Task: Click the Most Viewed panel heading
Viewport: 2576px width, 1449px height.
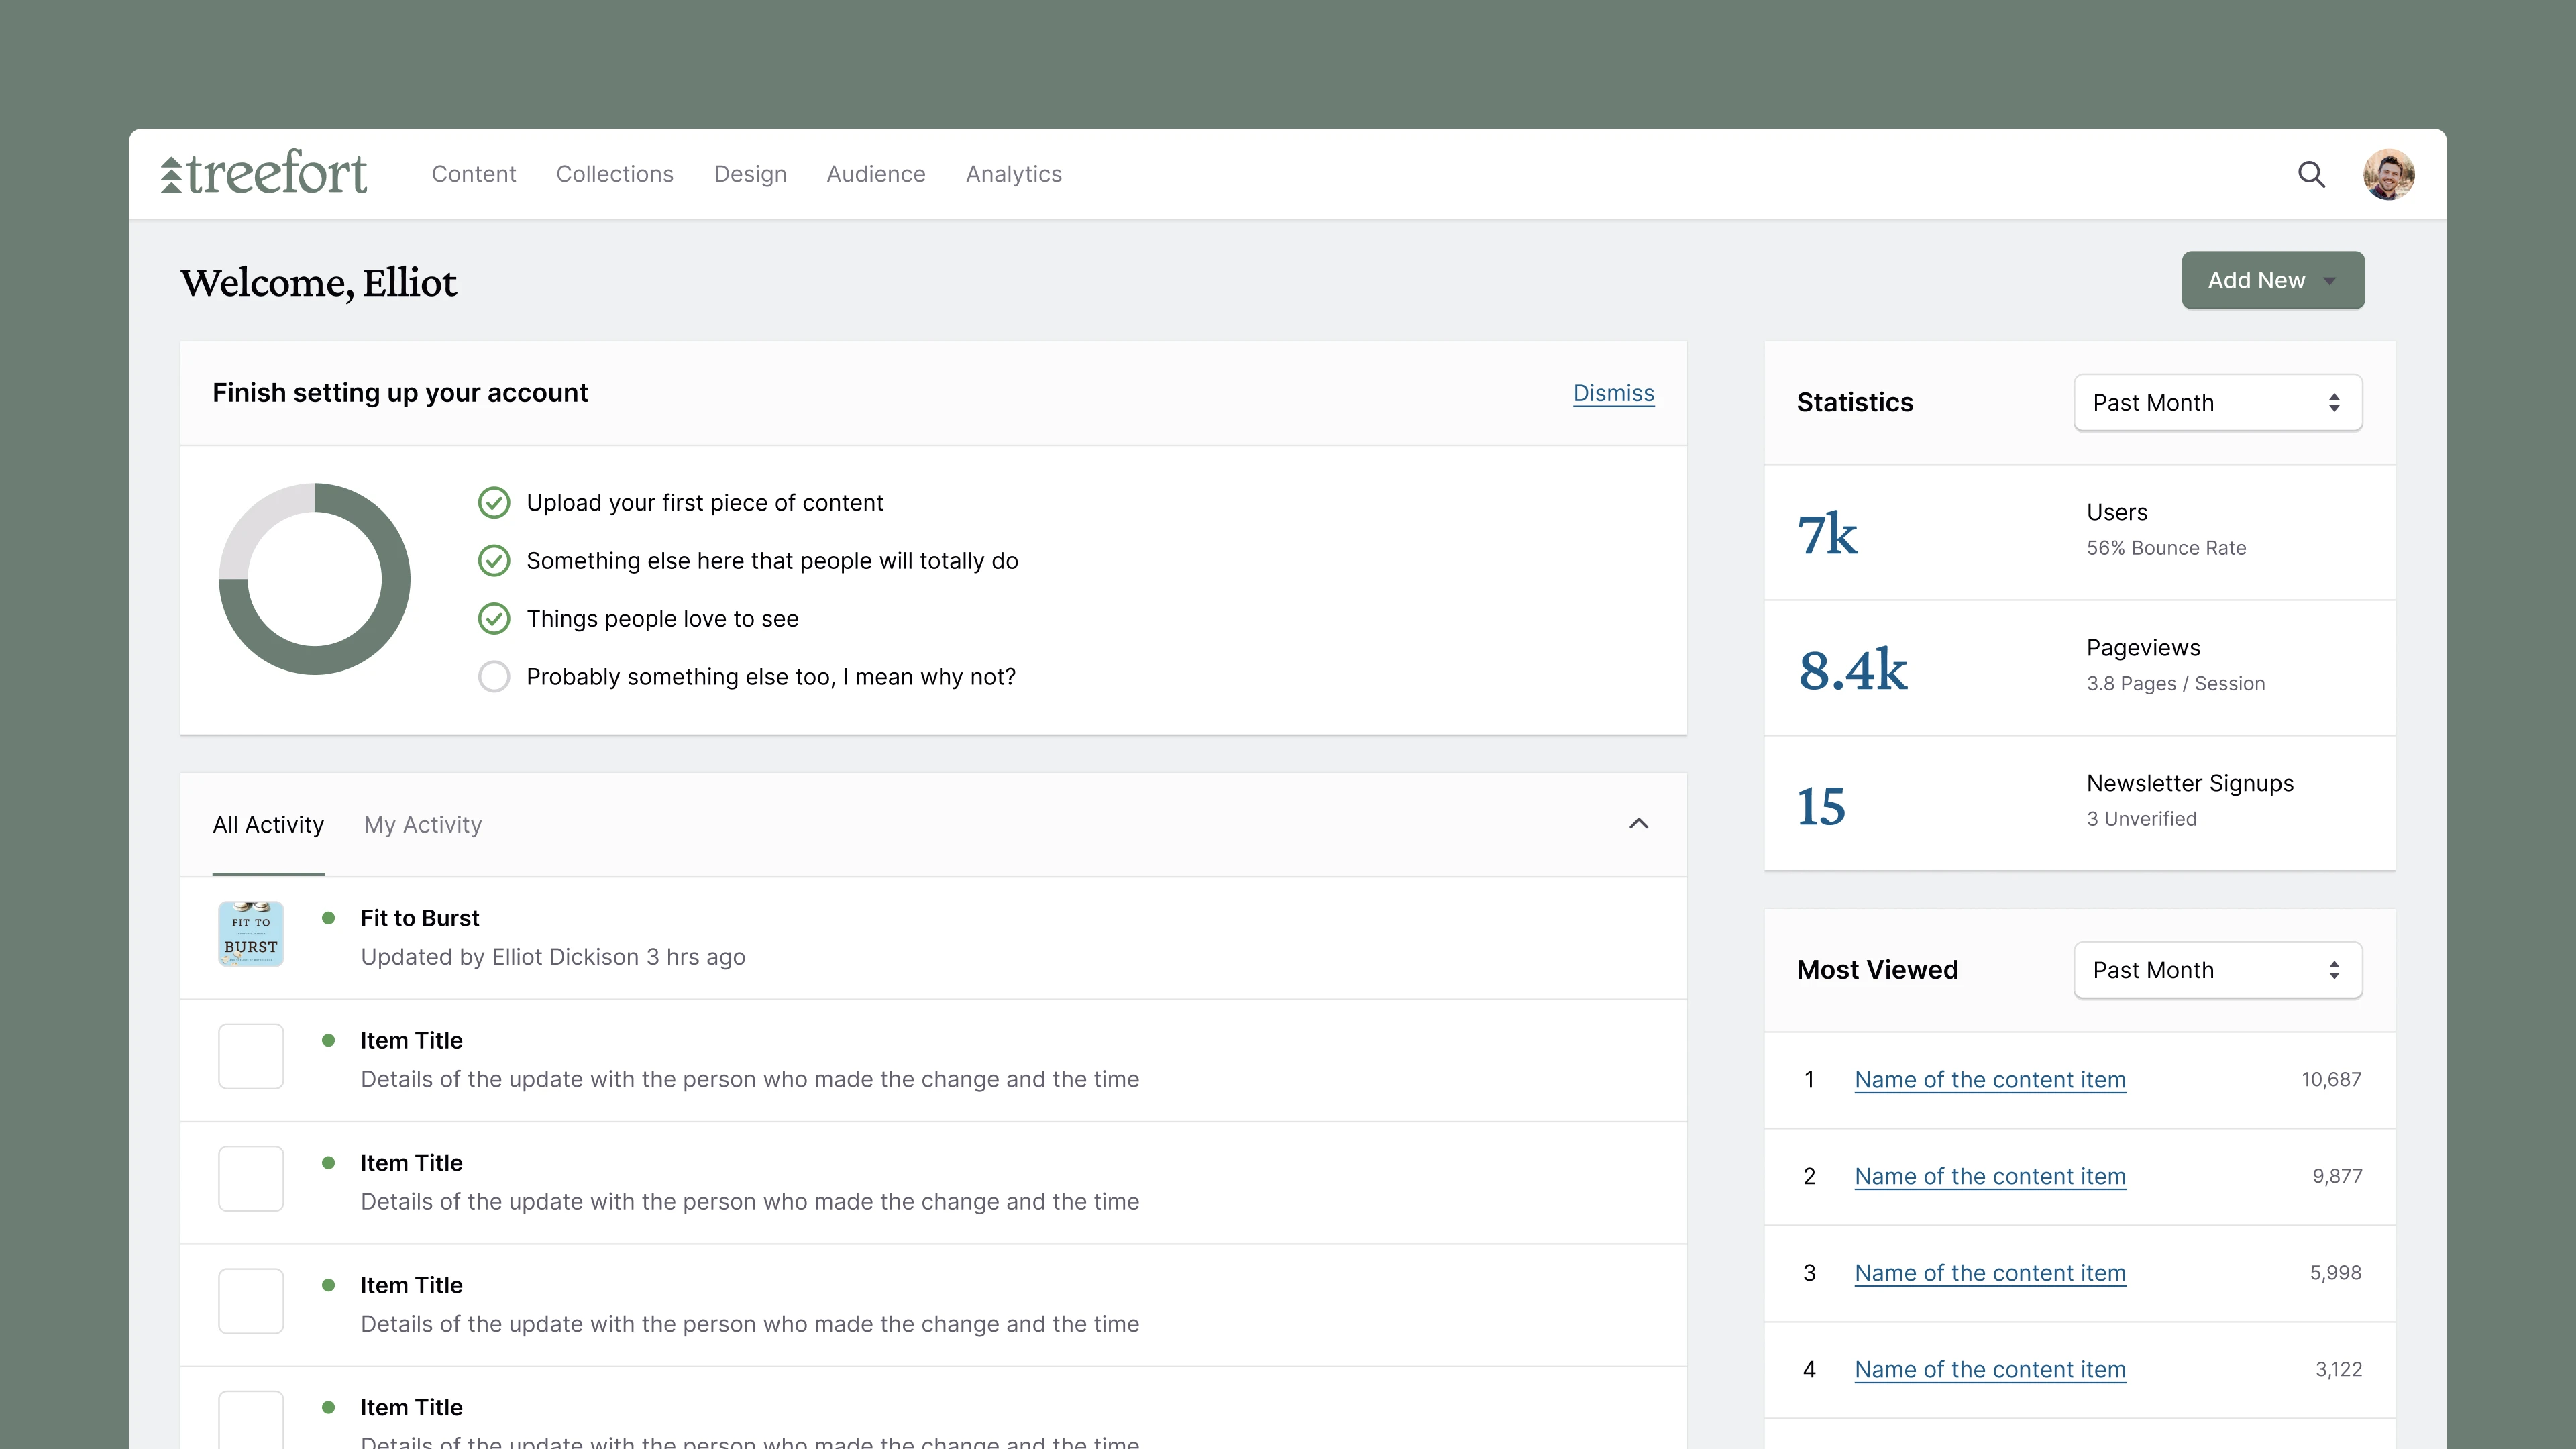Action: pyautogui.click(x=1877, y=970)
